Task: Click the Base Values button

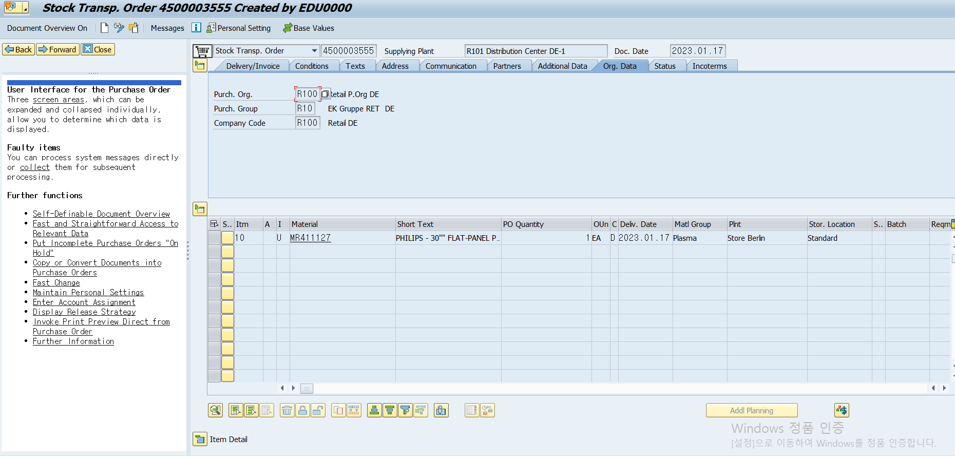Action: click(309, 28)
